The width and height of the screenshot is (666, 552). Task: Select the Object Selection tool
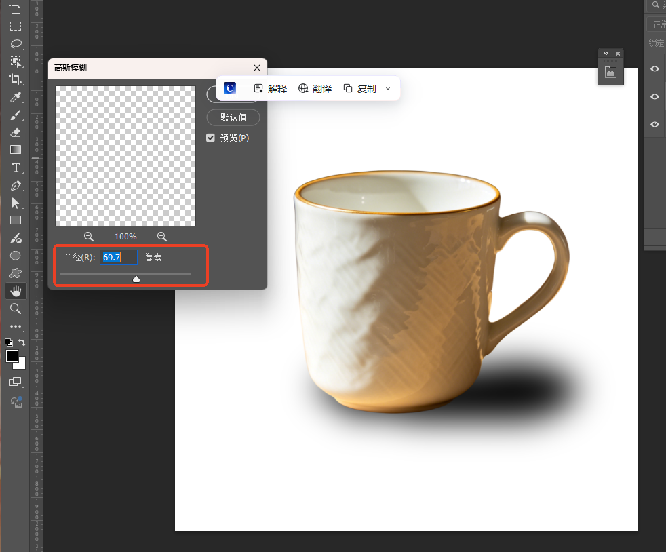click(16, 62)
